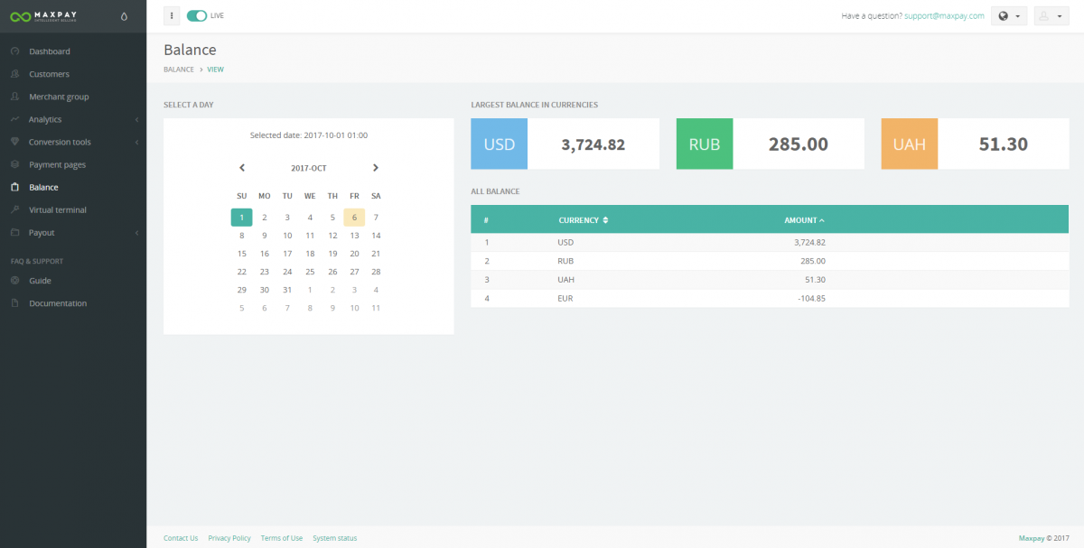Screen dimensions: 1084x548
Task: Select the Customers section icon
Action: 16,73
